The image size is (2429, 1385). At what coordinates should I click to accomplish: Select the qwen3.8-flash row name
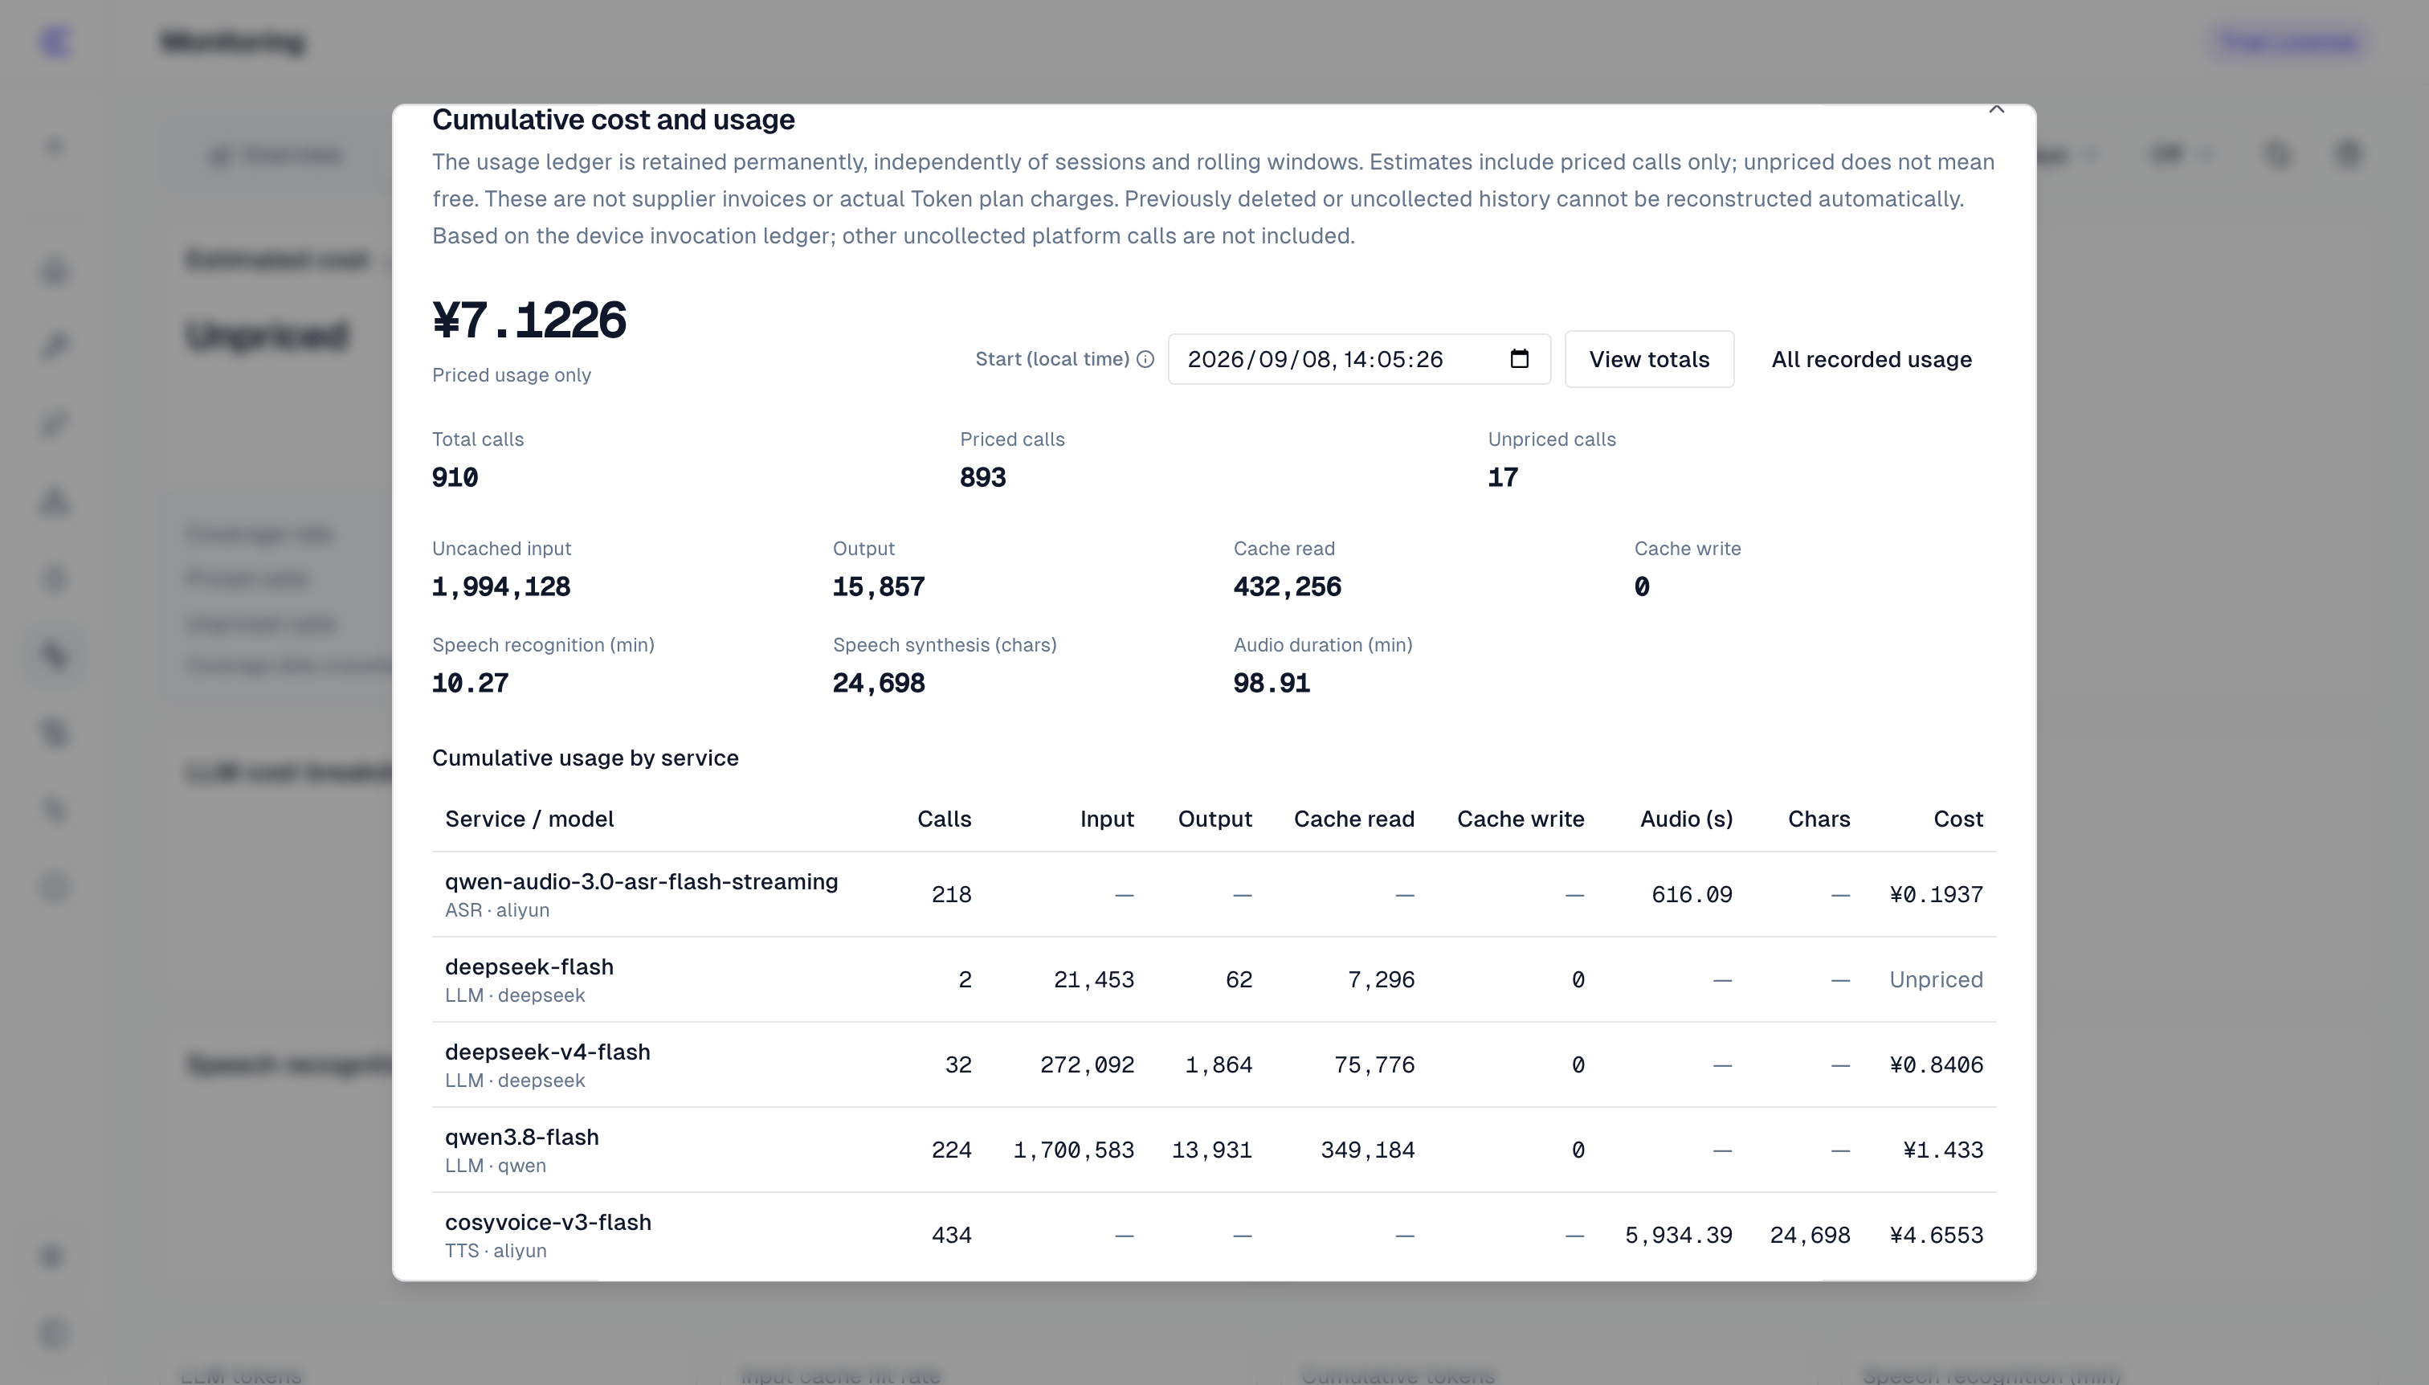[x=521, y=1138]
